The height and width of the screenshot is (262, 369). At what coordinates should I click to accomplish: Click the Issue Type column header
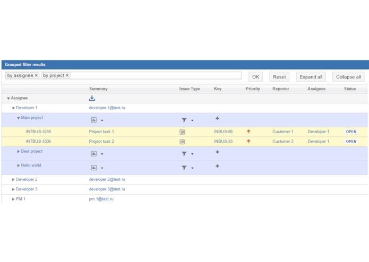190,89
